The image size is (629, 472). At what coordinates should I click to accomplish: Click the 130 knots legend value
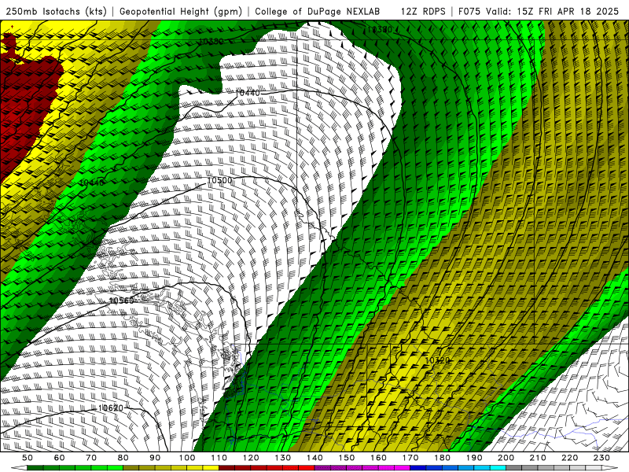tap(283, 458)
